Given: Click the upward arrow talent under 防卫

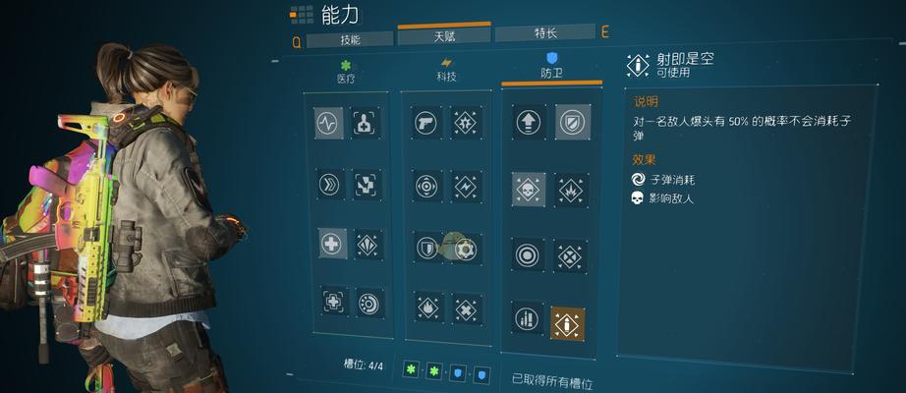Looking at the screenshot, I should 528,123.
